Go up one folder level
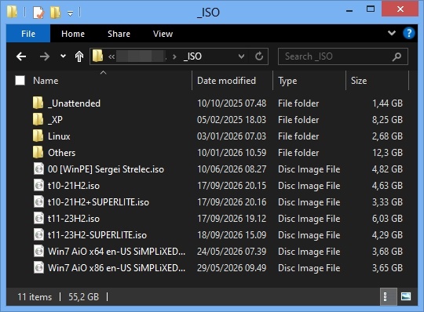The height and width of the screenshot is (312, 424). [79, 56]
